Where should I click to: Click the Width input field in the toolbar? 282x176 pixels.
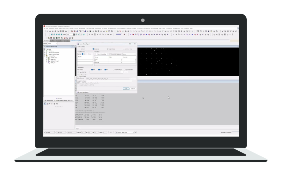point(70,34)
